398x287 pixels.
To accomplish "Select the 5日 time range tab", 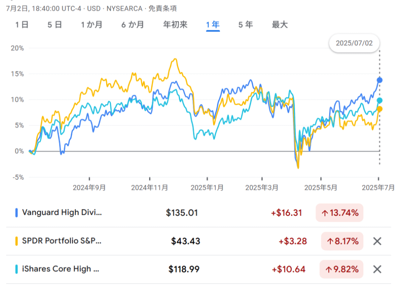I will 55,24.
